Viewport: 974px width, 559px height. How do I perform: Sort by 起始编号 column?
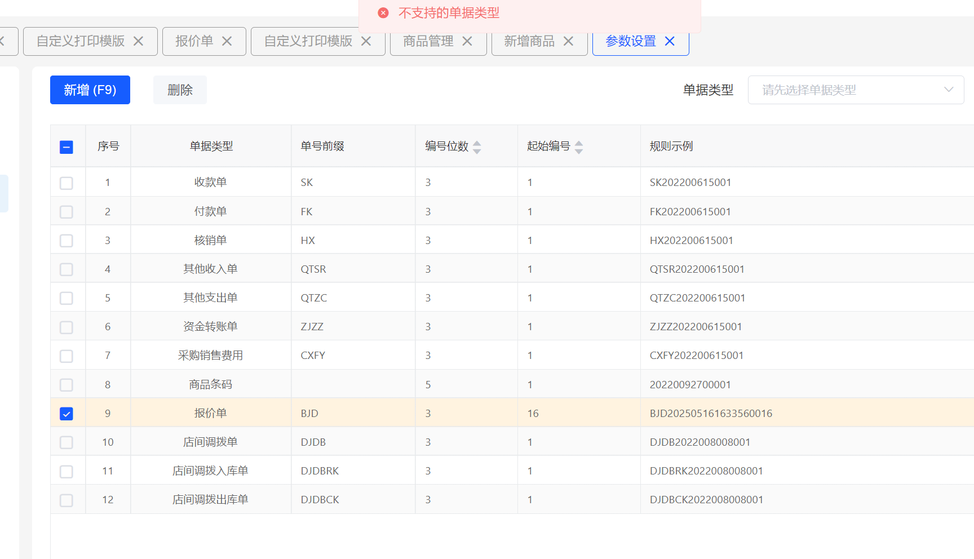[578, 147]
